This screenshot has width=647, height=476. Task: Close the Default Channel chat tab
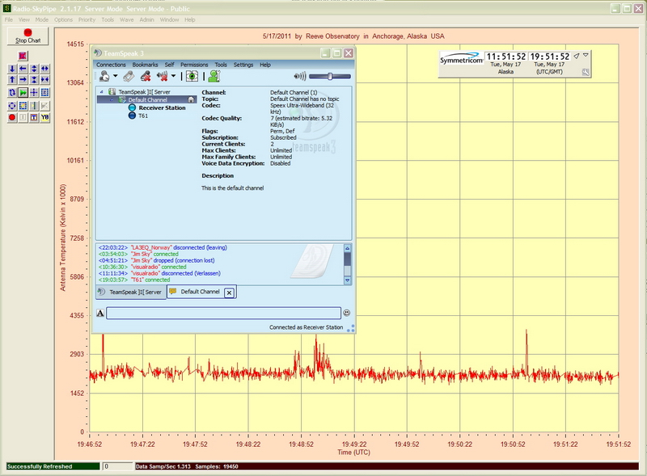[230, 293]
